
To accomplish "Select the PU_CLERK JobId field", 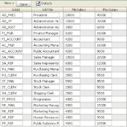I will tap(12, 75).
